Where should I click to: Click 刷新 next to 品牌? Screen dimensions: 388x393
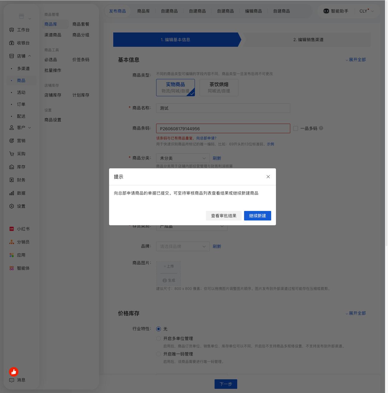217,246
